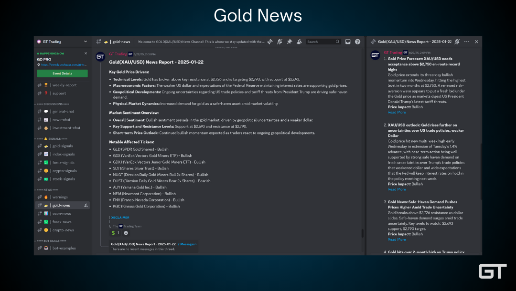Open the weekly-report channel
This screenshot has height=291, width=516.
point(62,85)
